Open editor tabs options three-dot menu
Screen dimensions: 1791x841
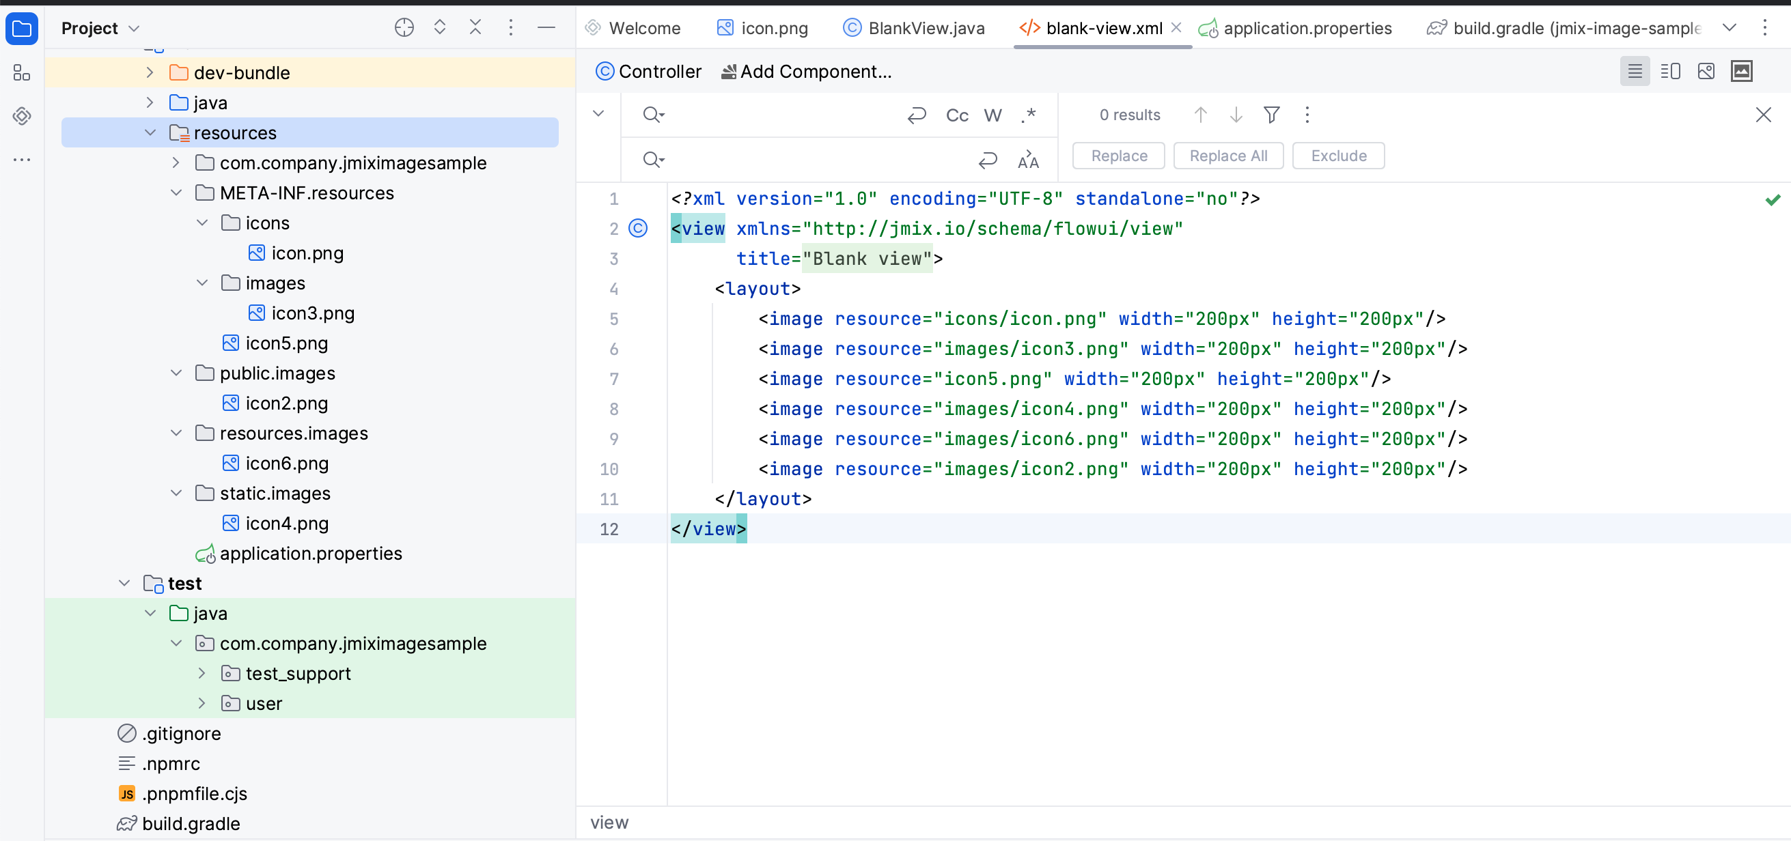pyautogui.click(x=1764, y=28)
